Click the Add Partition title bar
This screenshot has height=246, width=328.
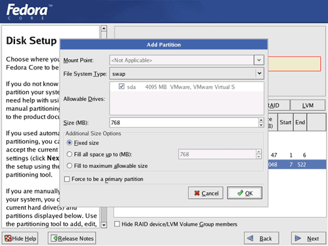tap(164, 45)
